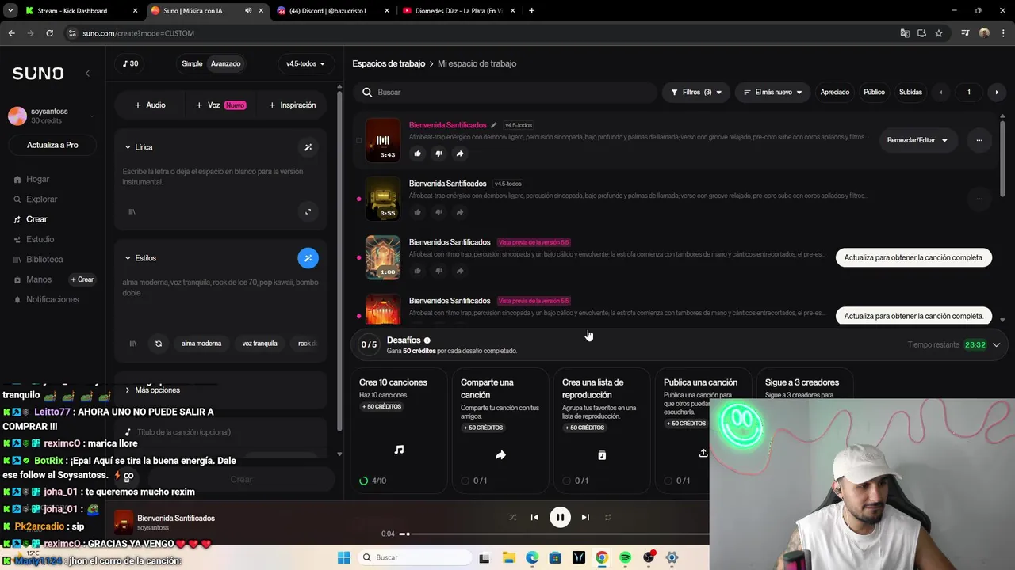This screenshot has height=570, width=1015.
Task: Toggle the Subidas filter
Action: pyautogui.click(x=910, y=93)
